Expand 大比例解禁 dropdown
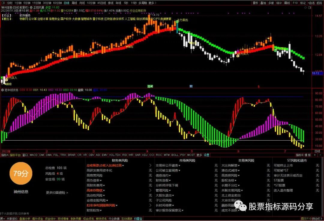The height and width of the screenshot is (221, 324). (239, 166)
